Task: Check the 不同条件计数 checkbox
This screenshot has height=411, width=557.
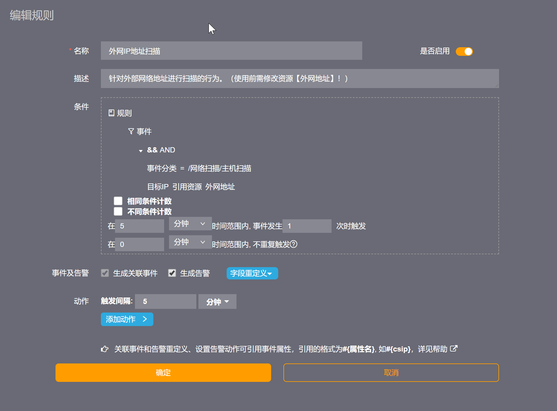Action: 118,211
